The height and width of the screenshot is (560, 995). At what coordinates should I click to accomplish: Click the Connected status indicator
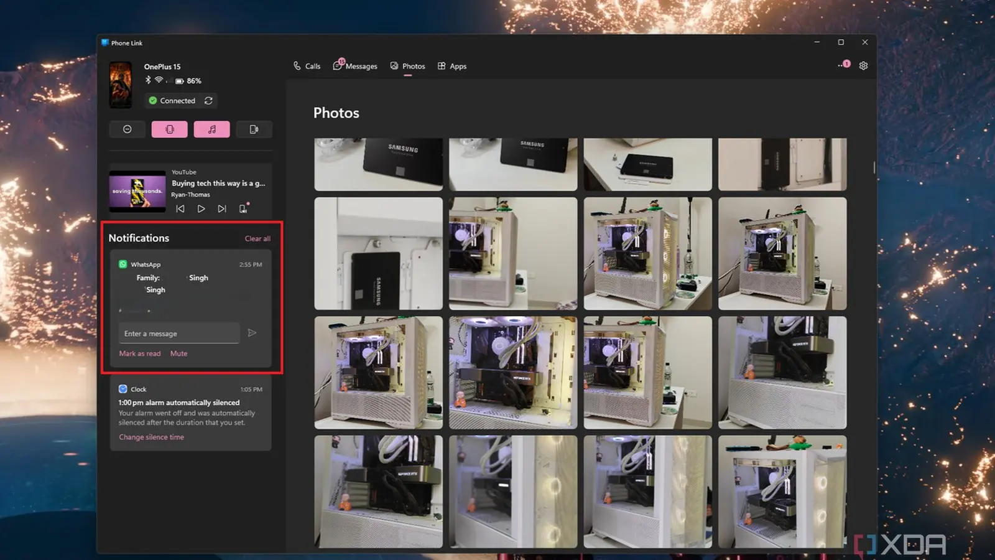pos(172,101)
